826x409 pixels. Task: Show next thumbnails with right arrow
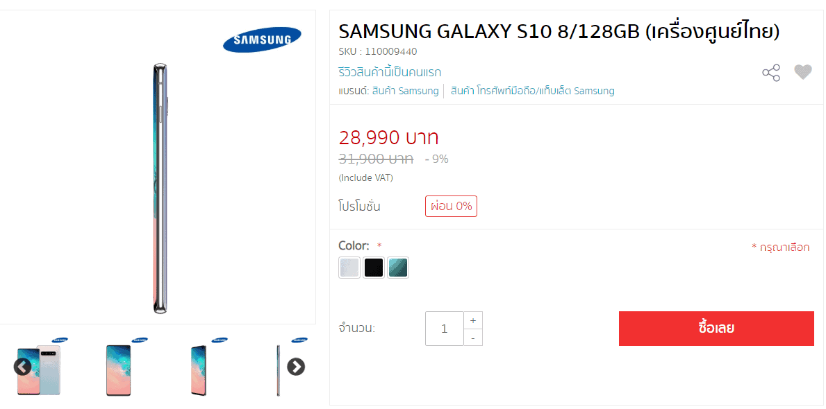[x=296, y=367]
